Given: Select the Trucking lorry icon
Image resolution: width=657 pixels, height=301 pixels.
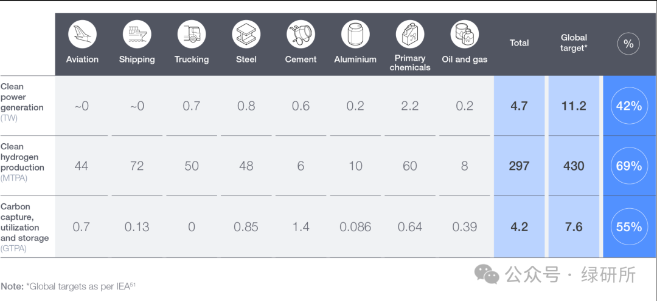Looking at the screenshot, I should [x=192, y=34].
